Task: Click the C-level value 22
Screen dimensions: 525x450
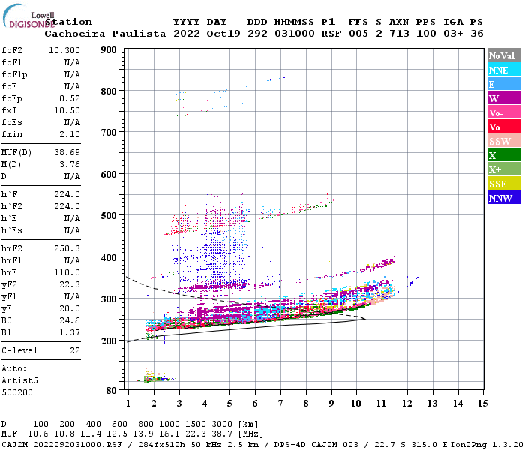Action: tap(75, 350)
